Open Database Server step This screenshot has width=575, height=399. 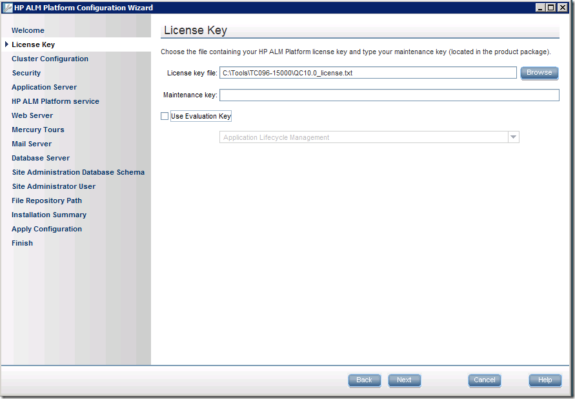click(41, 159)
